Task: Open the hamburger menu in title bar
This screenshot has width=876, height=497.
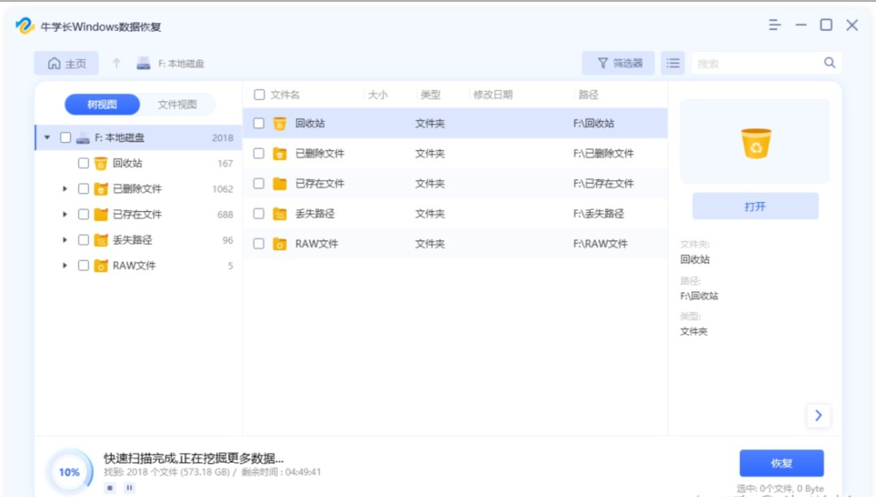Action: pyautogui.click(x=775, y=25)
